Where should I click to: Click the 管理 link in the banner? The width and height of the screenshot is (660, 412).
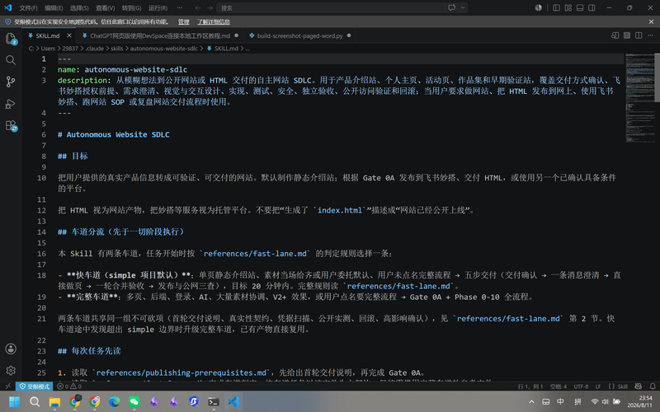click(x=183, y=22)
